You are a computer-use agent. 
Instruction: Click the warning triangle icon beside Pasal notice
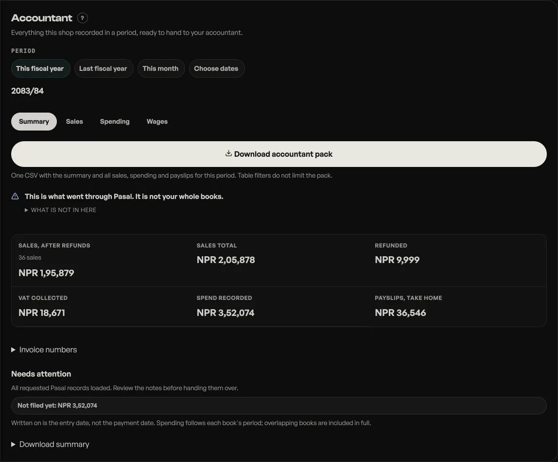click(15, 196)
